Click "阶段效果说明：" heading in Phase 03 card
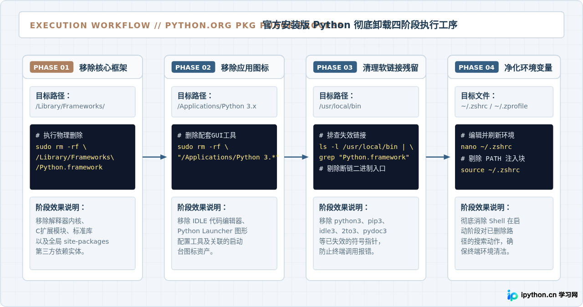 click(x=344, y=208)
